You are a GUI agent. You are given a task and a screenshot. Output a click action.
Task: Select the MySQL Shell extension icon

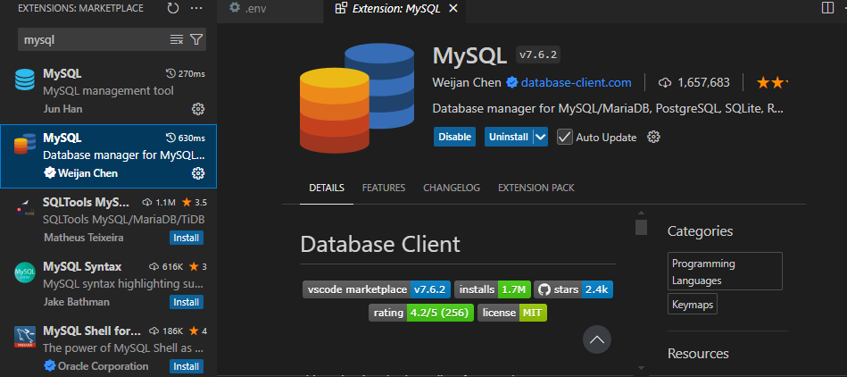click(x=25, y=337)
